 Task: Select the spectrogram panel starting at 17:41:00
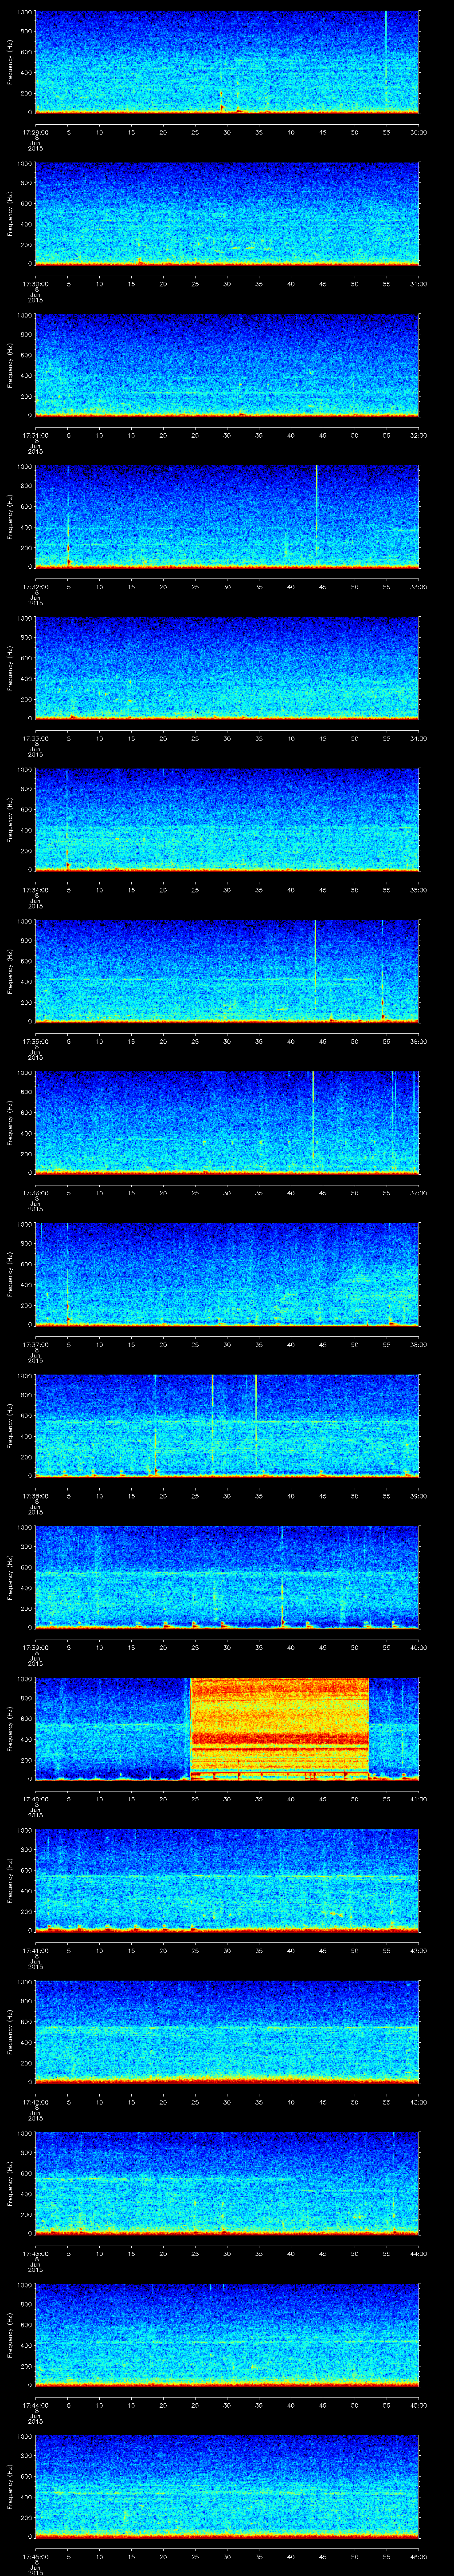pyautogui.click(x=227, y=1880)
